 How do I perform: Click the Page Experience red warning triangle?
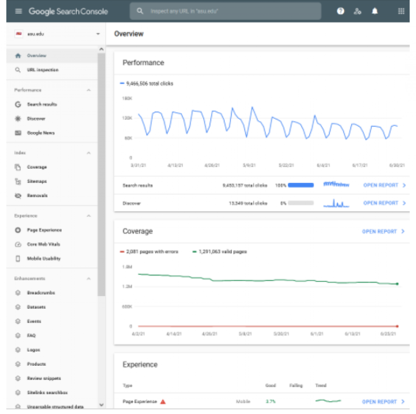(x=163, y=402)
